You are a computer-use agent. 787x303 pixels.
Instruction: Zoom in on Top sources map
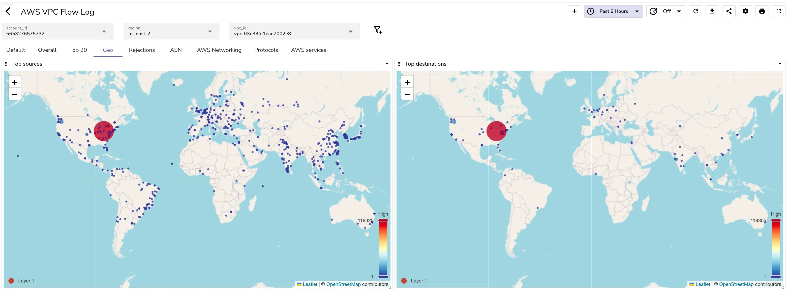pyautogui.click(x=15, y=82)
